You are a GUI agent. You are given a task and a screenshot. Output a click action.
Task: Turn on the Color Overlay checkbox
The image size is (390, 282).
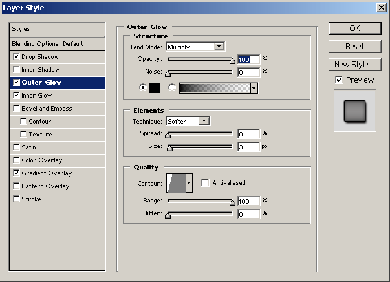tap(16, 160)
